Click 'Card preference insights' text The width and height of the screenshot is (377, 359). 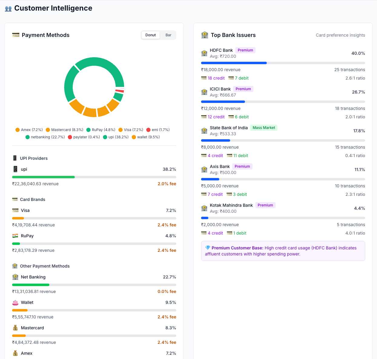coord(340,35)
